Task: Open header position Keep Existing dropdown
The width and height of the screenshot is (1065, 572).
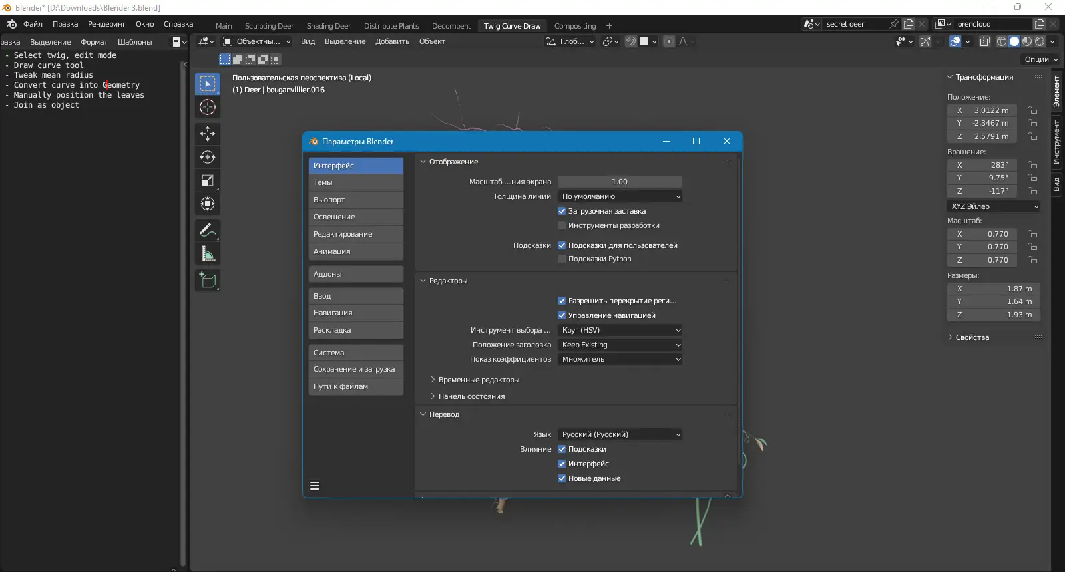Action: pos(620,345)
